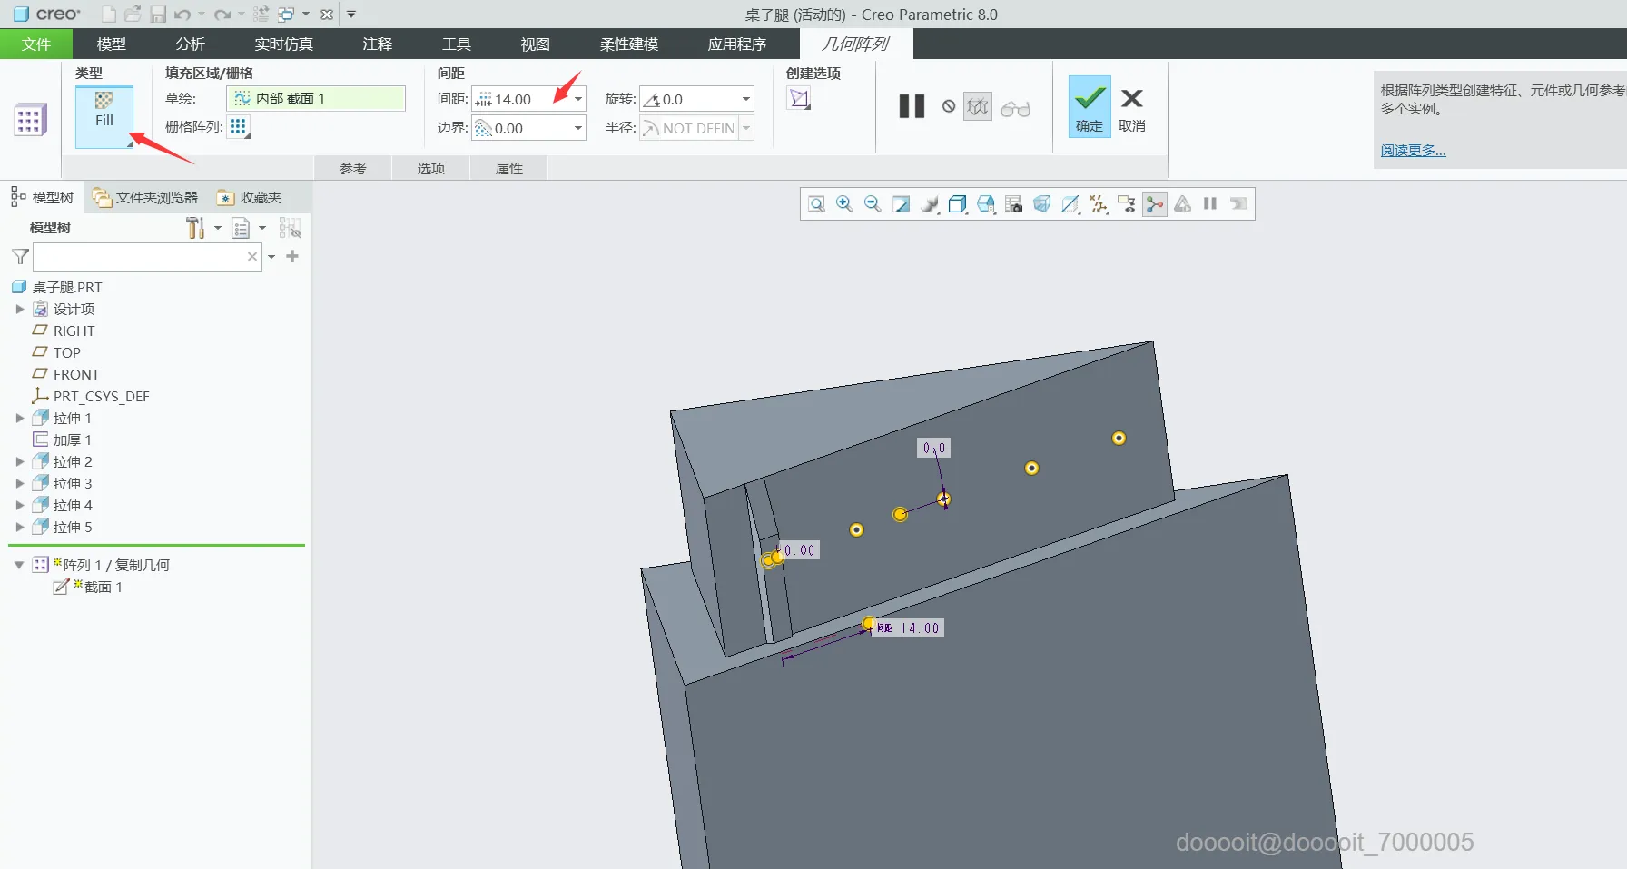Switch to the 收藏夹 navigator tab

(251, 197)
